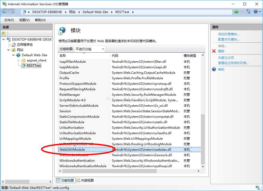The width and height of the screenshot is (263, 191).
Task: Click the green refresh page icon
Action: tap(236, 12)
